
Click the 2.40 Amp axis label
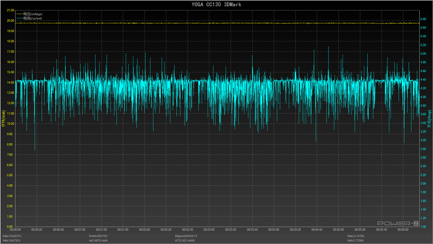(x=423, y=166)
